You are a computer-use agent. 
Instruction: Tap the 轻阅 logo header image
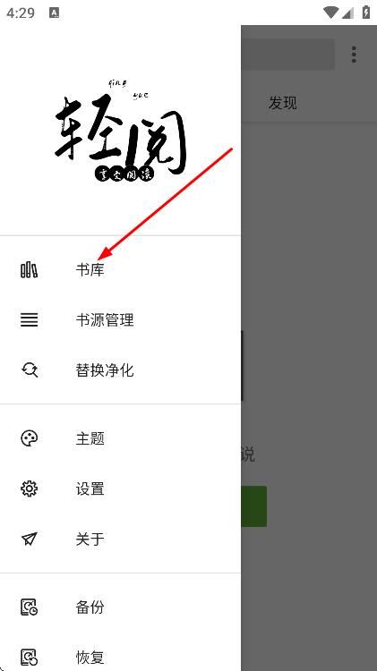(x=120, y=131)
